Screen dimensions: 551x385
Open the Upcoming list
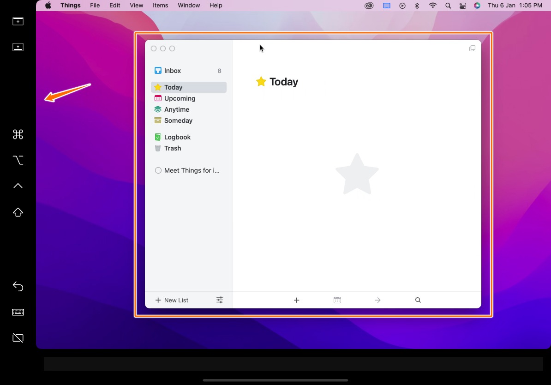coord(189,98)
